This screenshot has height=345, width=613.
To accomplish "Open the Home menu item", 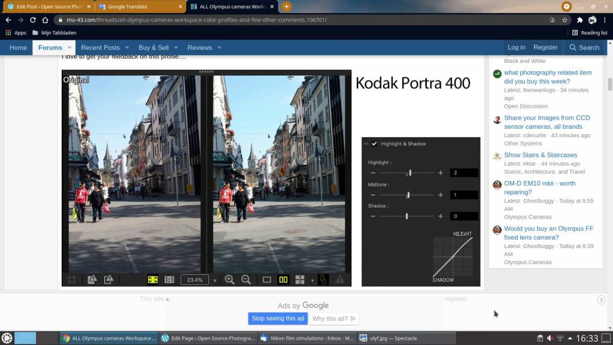I will tap(18, 48).
